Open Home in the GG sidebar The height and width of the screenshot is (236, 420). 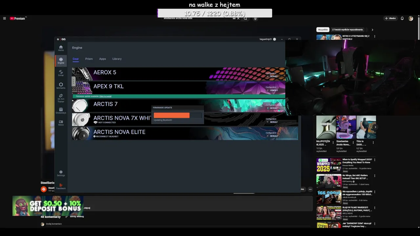pos(61,48)
